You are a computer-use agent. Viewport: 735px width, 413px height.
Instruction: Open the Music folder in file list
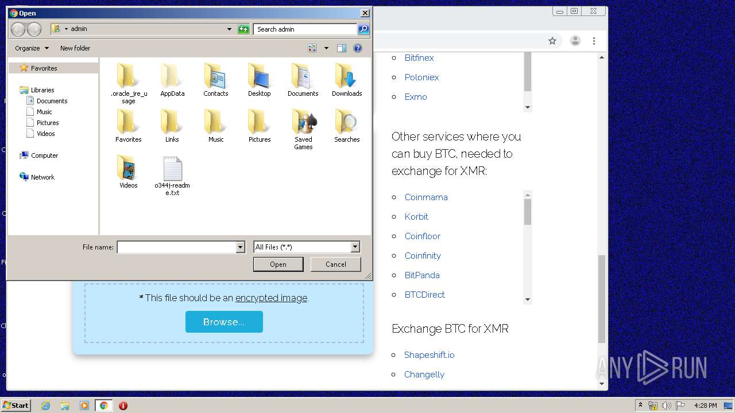pos(216,126)
